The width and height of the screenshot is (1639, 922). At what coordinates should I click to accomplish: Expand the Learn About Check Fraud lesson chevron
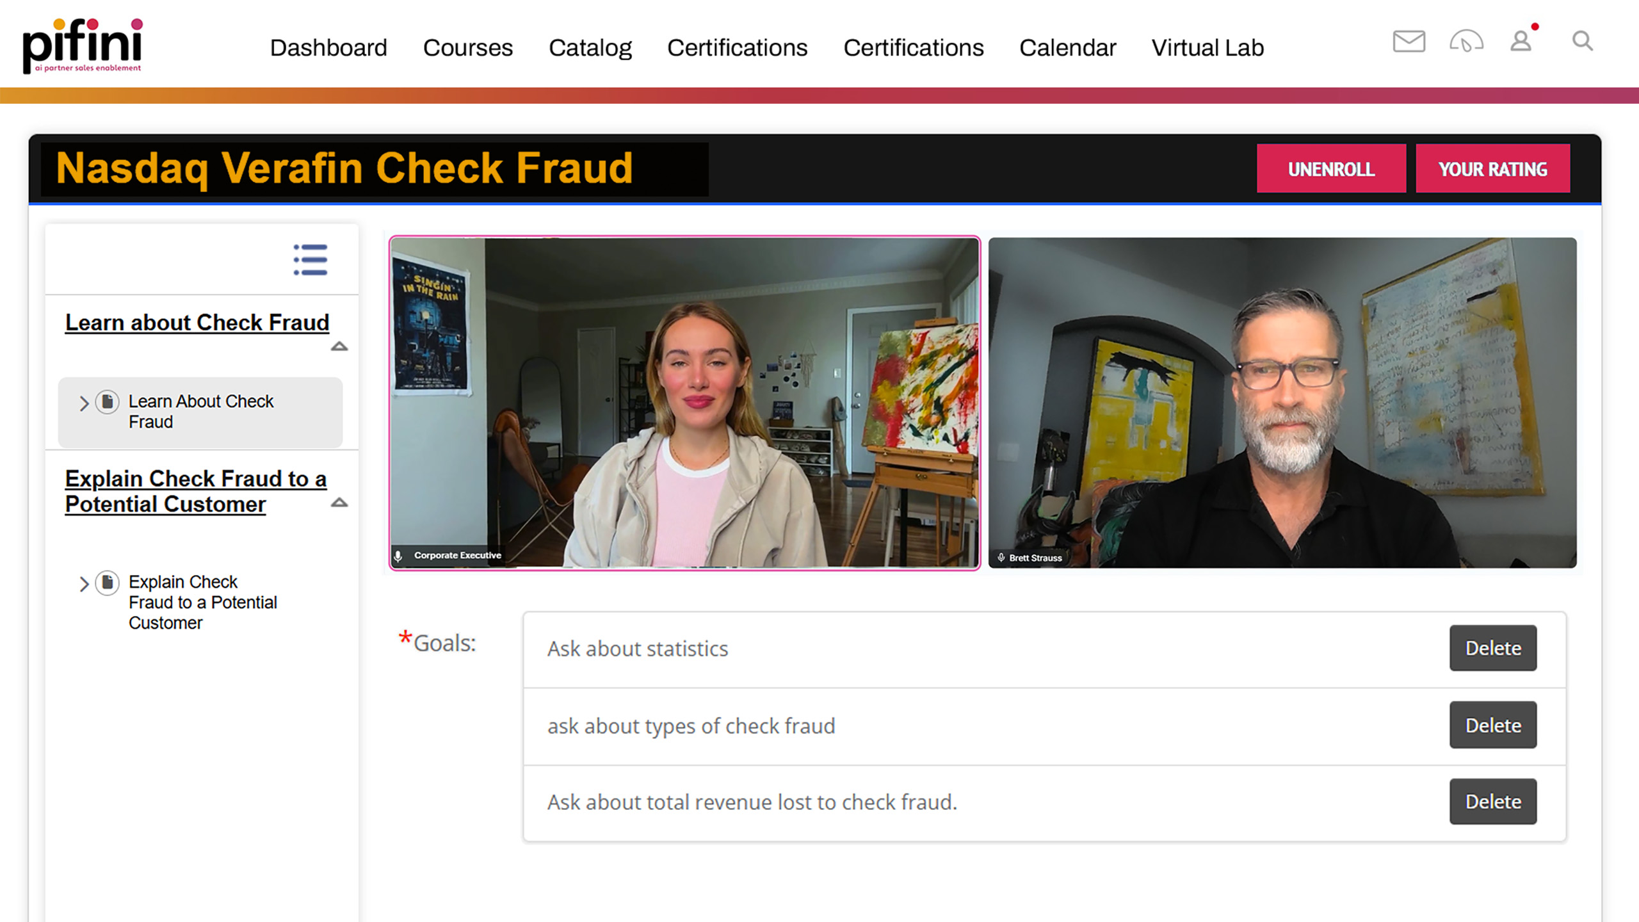pyautogui.click(x=84, y=403)
